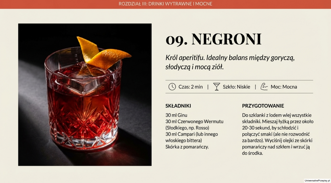Screen dimensions: 331x183
Task: Click the Szkło: Niskie label
Action: (236, 87)
